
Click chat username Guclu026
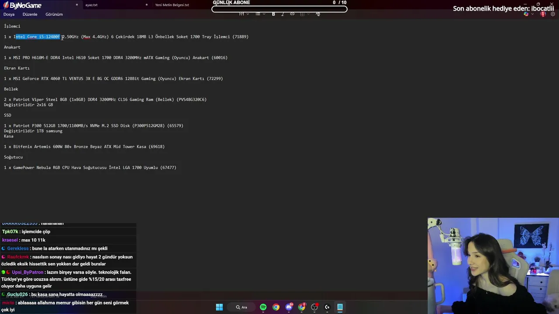coord(17,294)
